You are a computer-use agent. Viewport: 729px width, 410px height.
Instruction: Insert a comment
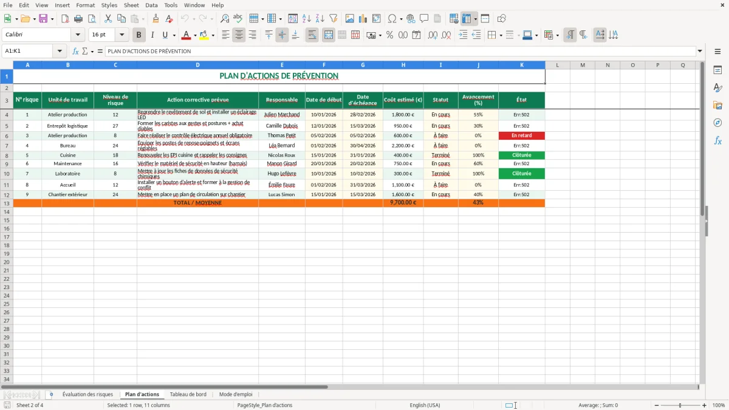424,19
